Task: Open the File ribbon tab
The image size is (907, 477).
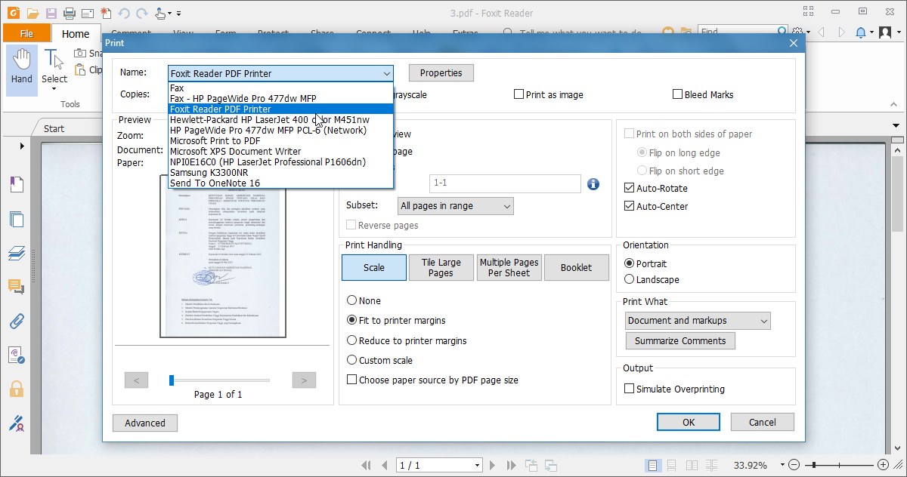Action: coord(26,33)
